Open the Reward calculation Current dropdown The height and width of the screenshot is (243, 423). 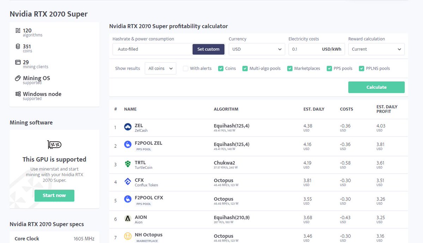pyautogui.click(x=376, y=49)
